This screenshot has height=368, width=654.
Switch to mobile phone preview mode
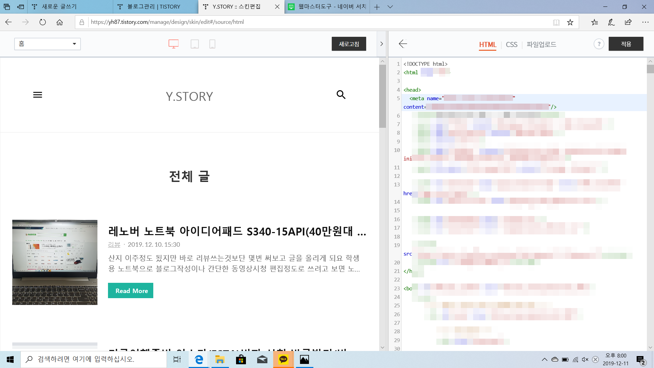212,44
